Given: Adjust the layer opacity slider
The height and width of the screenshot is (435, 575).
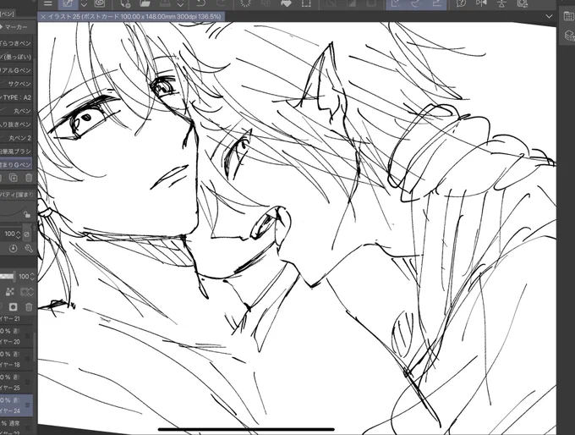Looking at the screenshot, I should (x=8, y=276).
